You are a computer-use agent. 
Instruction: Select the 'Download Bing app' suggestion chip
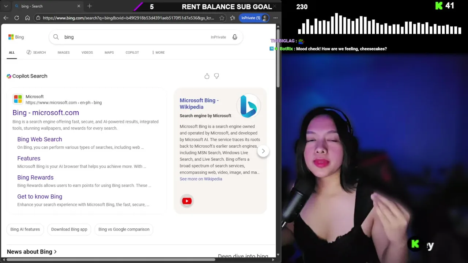pyautogui.click(x=69, y=229)
